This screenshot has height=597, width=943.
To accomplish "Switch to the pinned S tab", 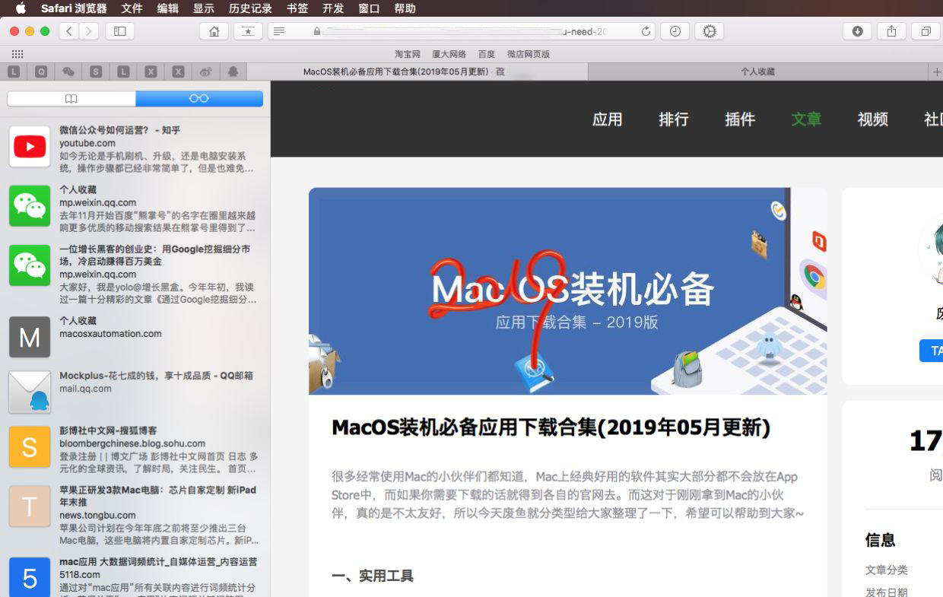I will click(96, 71).
